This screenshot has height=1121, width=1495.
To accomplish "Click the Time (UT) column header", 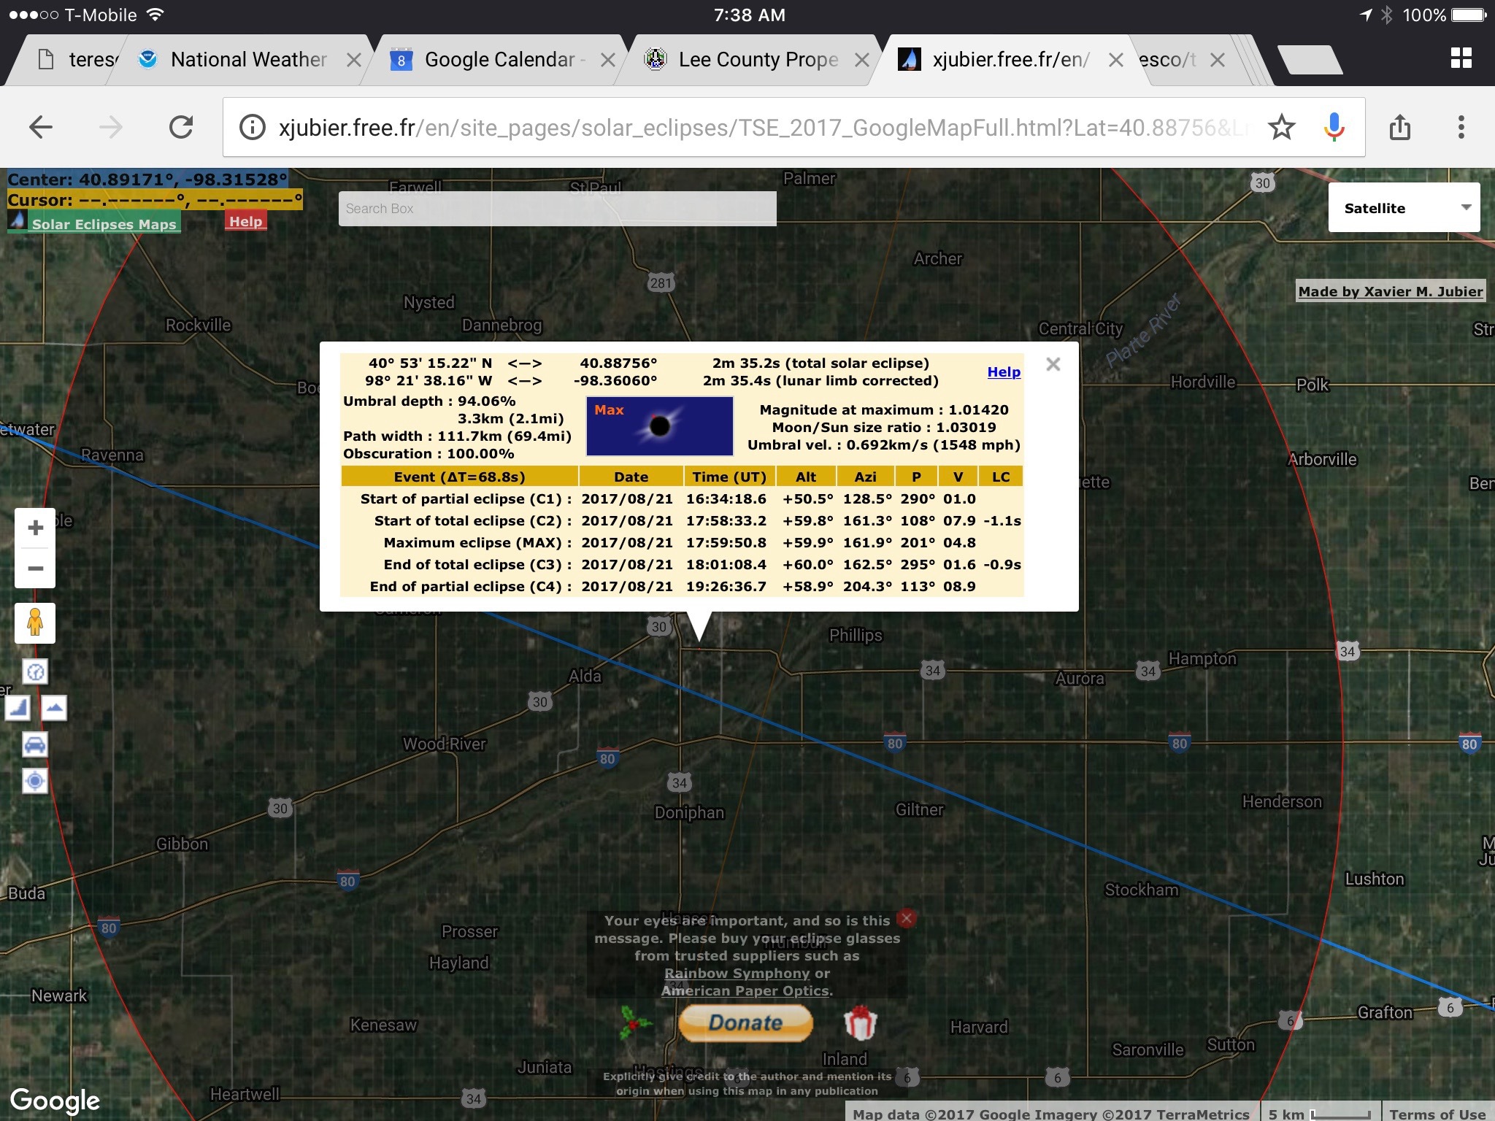I will (x=729, y=477).
